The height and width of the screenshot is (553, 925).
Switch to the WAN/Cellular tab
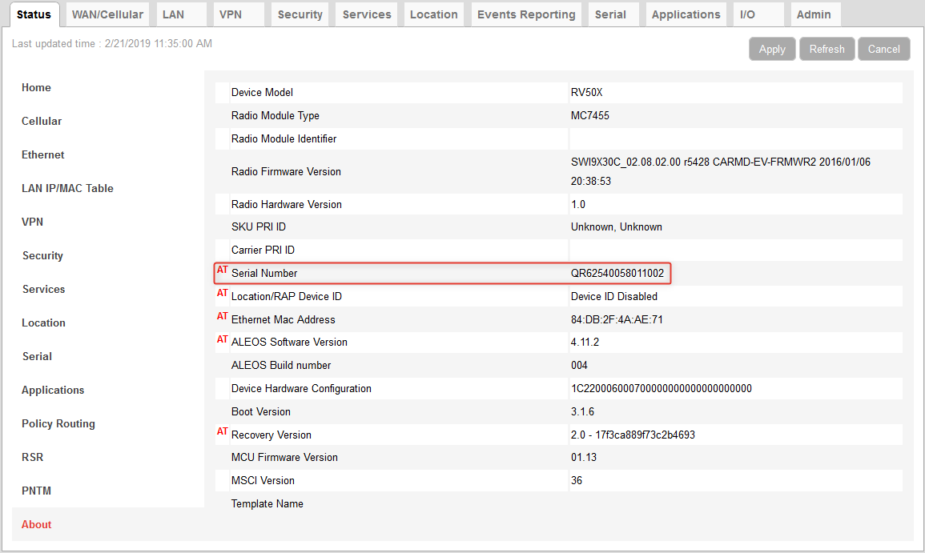tap(107, 14)
